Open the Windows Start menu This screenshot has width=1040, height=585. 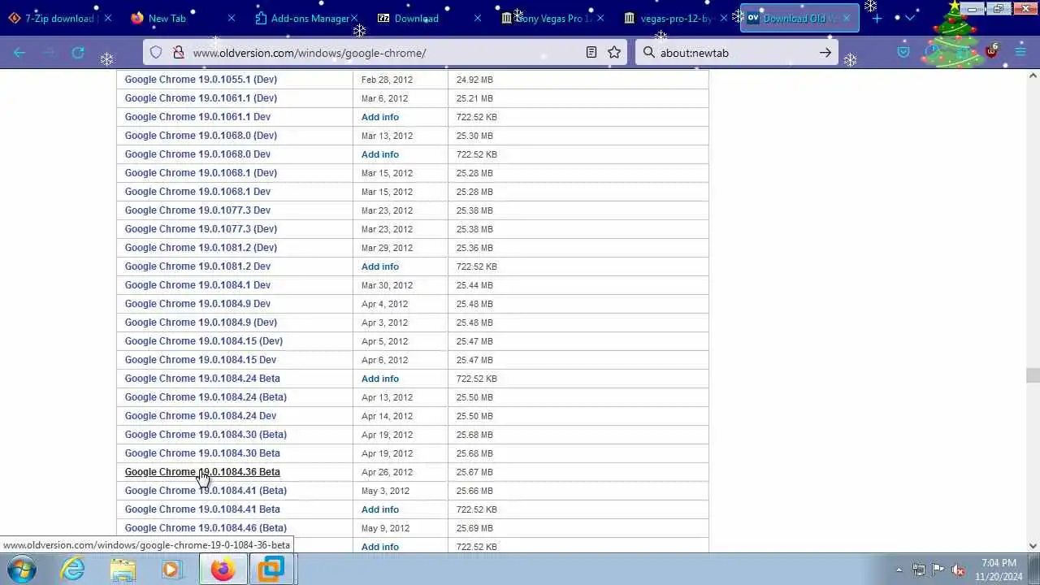click(22, 570)
